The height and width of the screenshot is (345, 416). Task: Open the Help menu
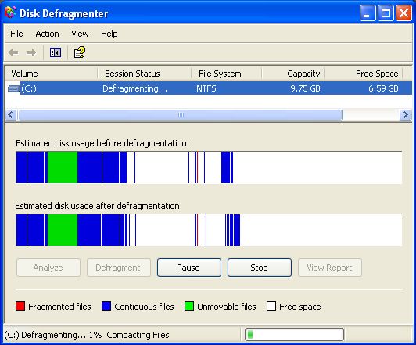[x=109, y=34]
